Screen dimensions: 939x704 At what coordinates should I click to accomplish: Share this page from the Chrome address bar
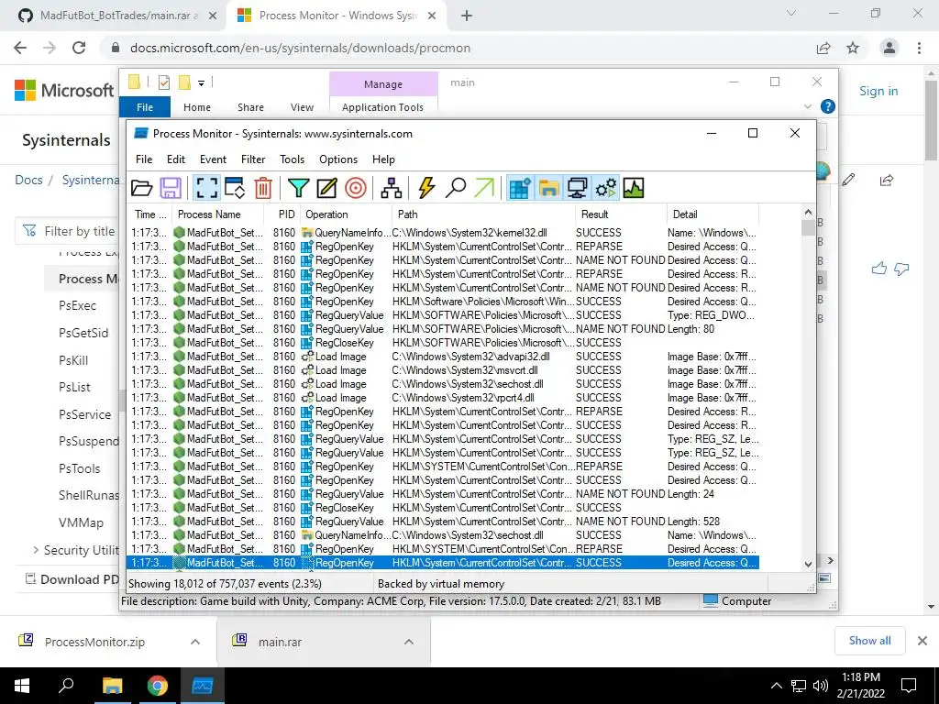pos(823,48)
